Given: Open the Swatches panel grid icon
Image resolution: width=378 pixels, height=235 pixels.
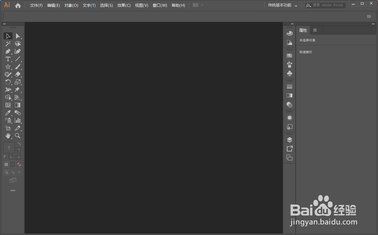Looking at the screenshot, I should pos(289,56).
